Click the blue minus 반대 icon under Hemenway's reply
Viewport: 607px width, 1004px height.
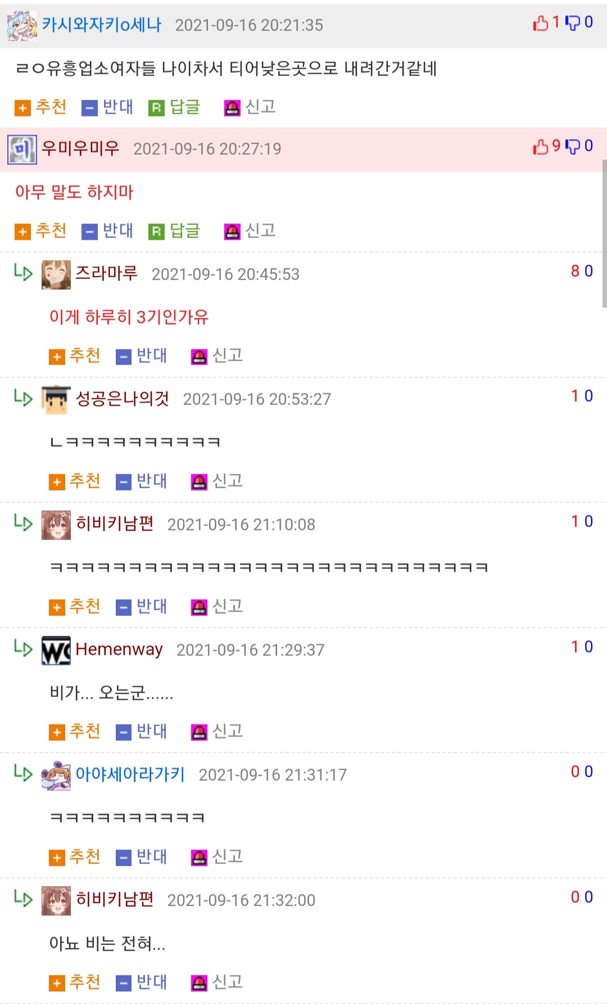(x=123, y=732)
